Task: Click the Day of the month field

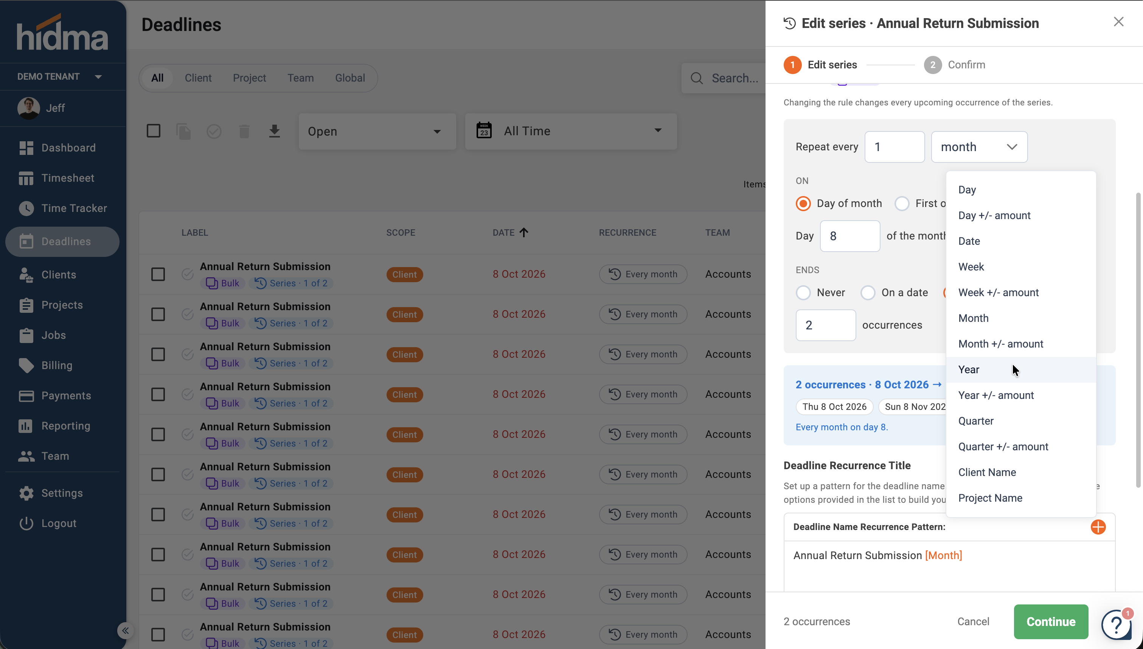Action: point(849,236)
